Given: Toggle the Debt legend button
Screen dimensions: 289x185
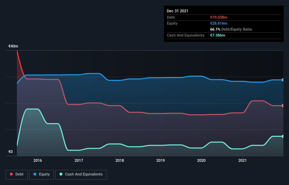Looking at the screenshot, I should point(17,174).
